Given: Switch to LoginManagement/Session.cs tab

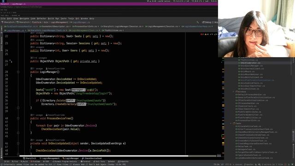Looking at the screenshot, I should click(163, 27).
